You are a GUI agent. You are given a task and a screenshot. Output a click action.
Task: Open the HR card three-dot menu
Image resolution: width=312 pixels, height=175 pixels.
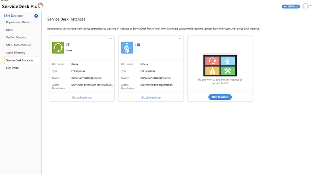point(180,39)
